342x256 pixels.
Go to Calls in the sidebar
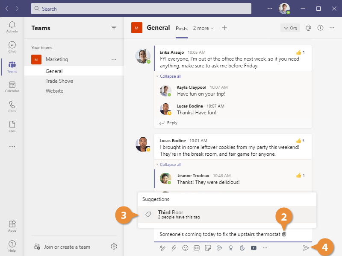tap(12, 107)
